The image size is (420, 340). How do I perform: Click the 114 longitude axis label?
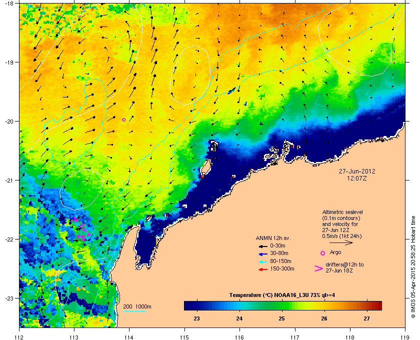tap(129, 337)
